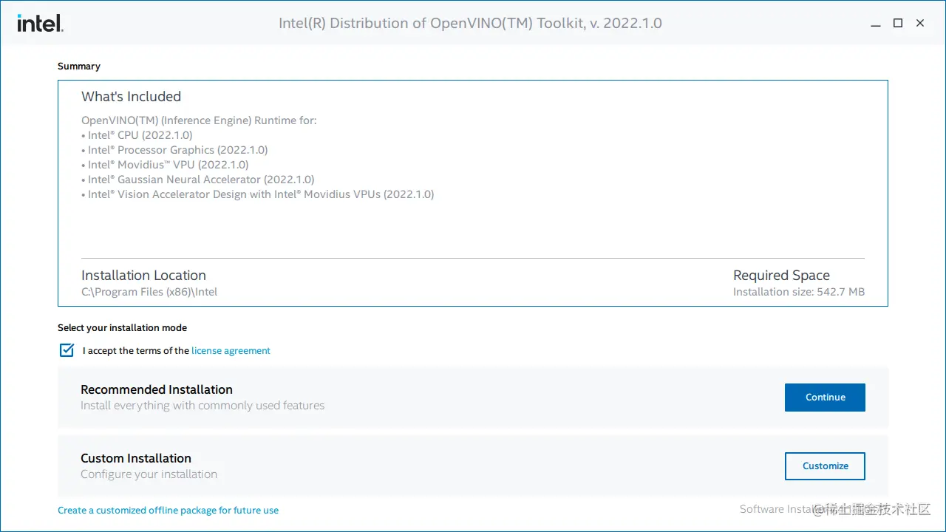Click 'OpenVINO(TM) (Inference Engine) Runtime for:' text
Viewport: 946px width, 532px height.
pos(199,120)
